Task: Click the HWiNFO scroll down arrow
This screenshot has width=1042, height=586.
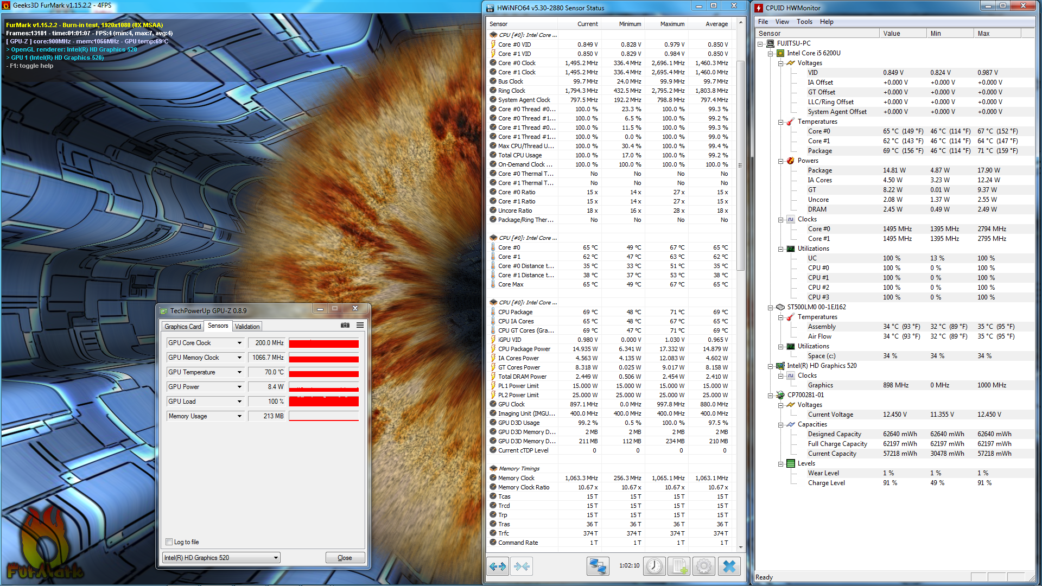Action: [x=741, y=547]
